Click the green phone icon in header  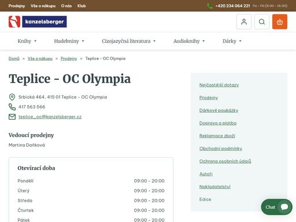click(210, 6)
